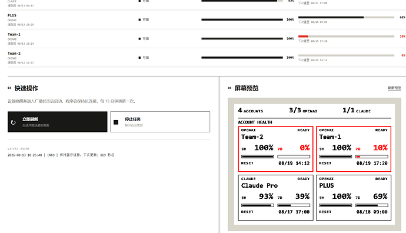Click the Team-1 card in screen preview

(x=354, y=149)
